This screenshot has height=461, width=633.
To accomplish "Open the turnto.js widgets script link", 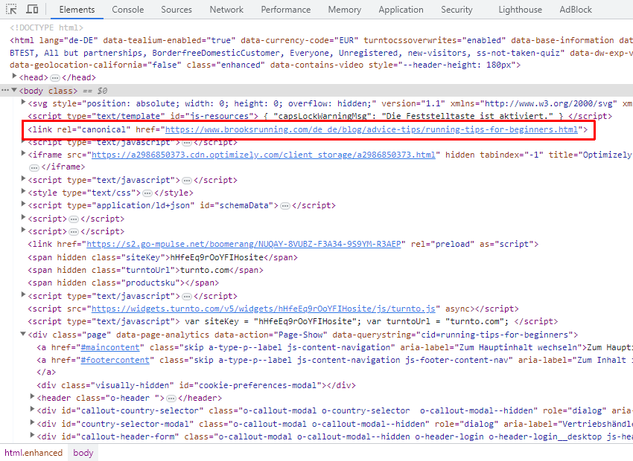I will click(x=263, y=309).
